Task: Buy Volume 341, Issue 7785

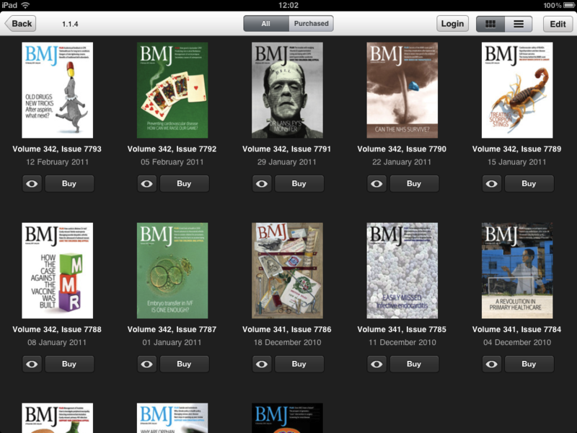Action: (x=414, y=364)
